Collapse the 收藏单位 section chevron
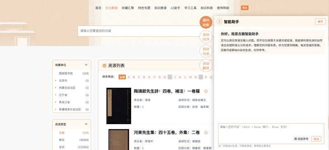This screenshot has height=150, width=329. pyautogui.click(x=86, y=65)
